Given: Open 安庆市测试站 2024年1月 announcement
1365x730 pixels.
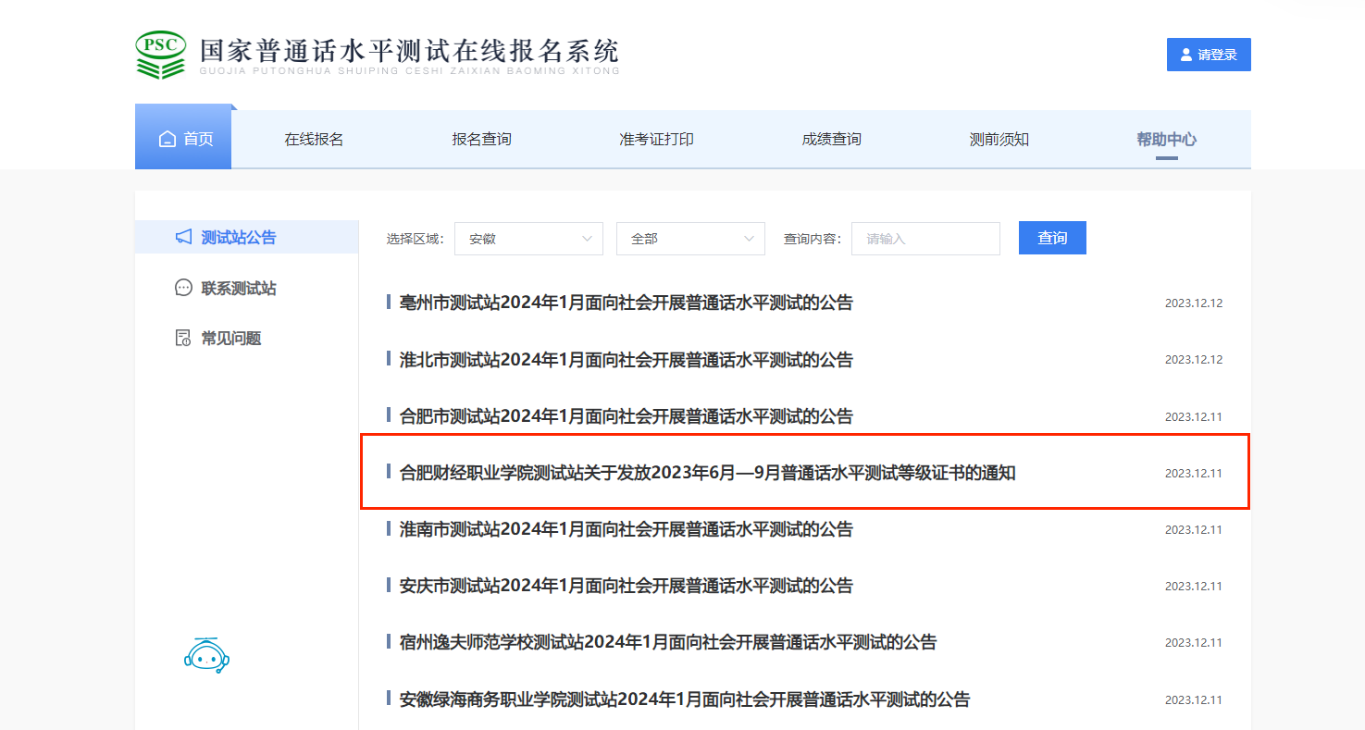Looking at the screenshot, I should tap(626, 586).
